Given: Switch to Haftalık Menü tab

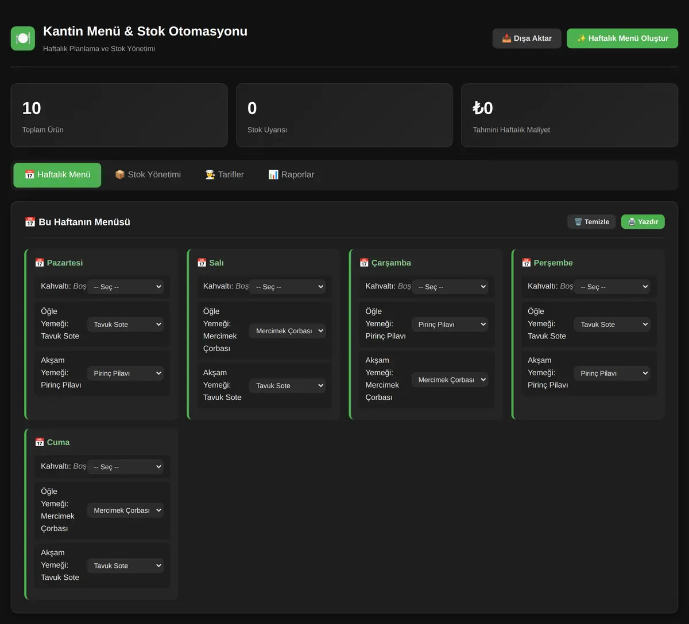Looking at the screenshot, I should tap(57, 175).
